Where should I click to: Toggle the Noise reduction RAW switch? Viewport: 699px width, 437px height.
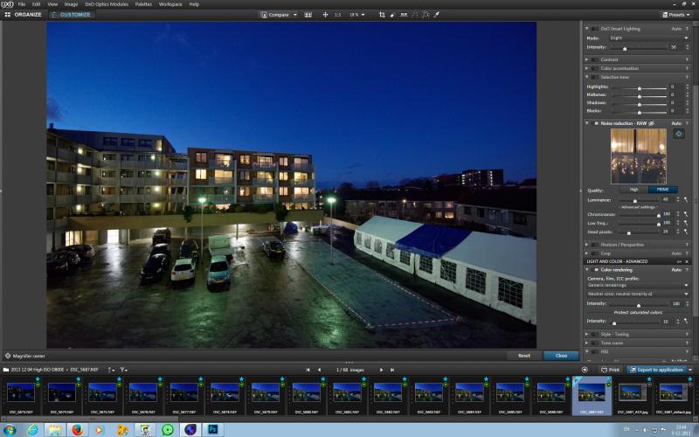click(x=596, y=123)
